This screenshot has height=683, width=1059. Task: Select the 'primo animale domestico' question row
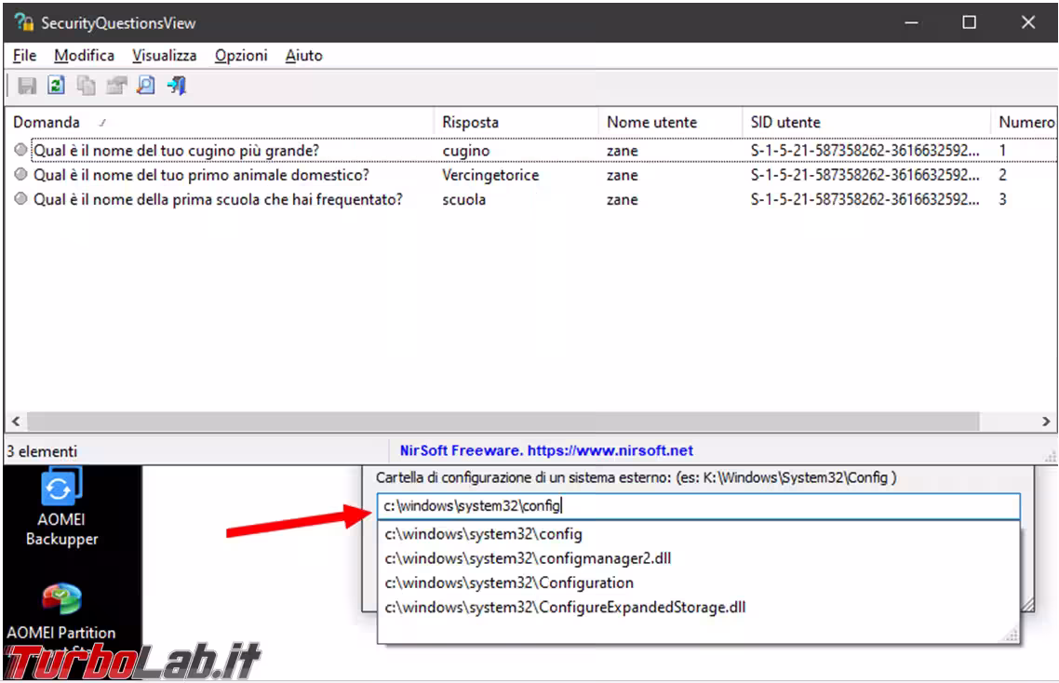pos(201,175)
